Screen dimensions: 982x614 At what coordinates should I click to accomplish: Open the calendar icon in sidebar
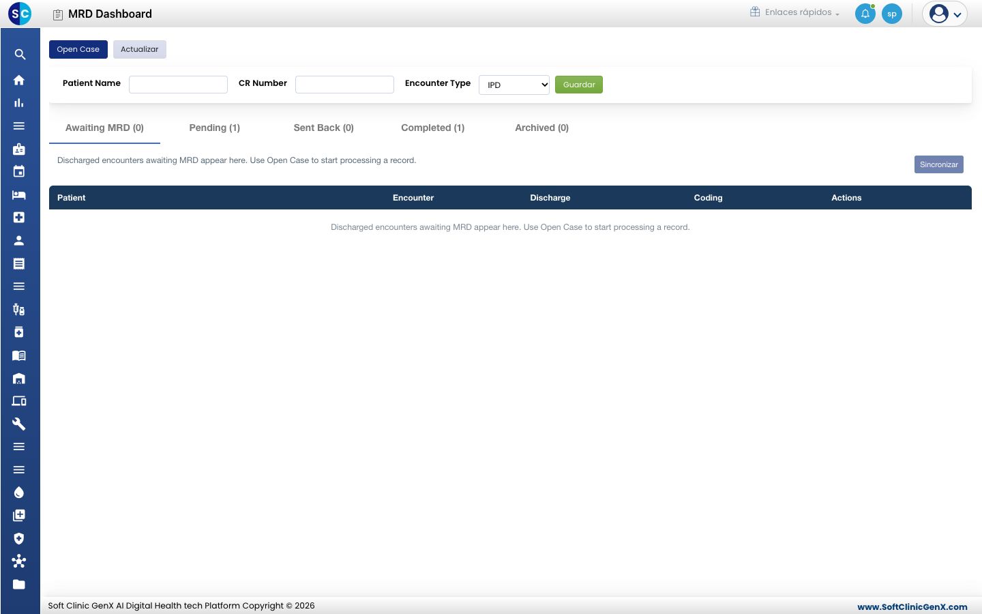pos(19,172)
